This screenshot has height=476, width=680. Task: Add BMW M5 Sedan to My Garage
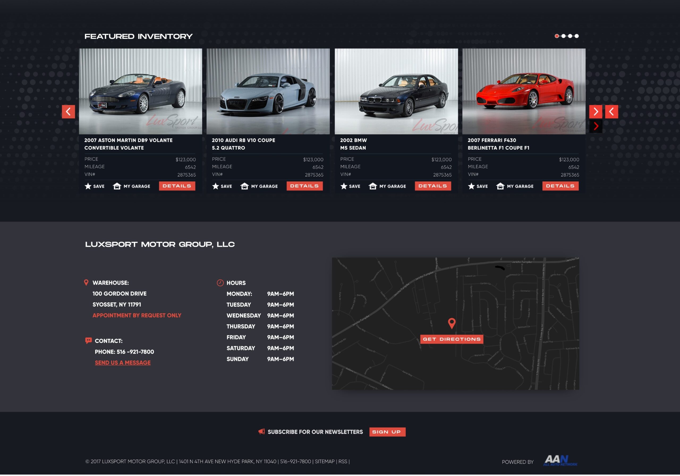pos(387,186)
